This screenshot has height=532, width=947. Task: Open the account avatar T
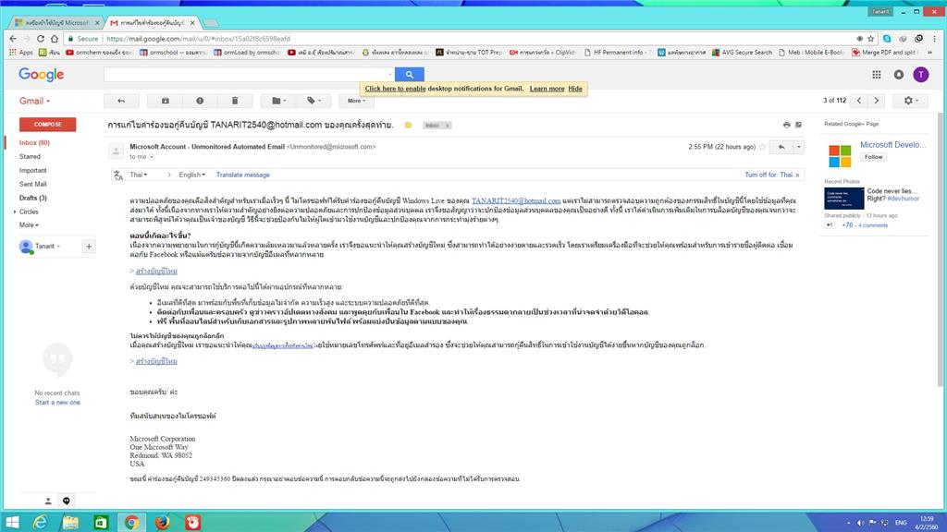[x=920, y=74]
